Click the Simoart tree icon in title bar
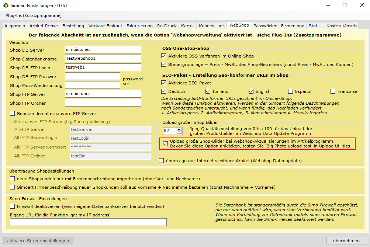The width and height of the screenshot is (370, 247). 6,6
